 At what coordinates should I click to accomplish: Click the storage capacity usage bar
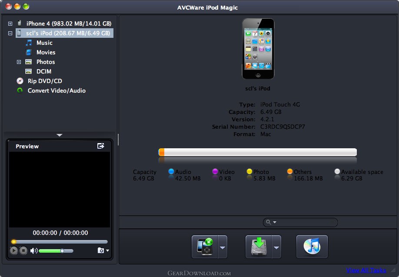coord(257,152)
